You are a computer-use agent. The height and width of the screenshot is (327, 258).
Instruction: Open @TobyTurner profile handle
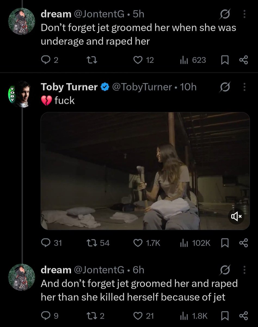pos(142,87)
